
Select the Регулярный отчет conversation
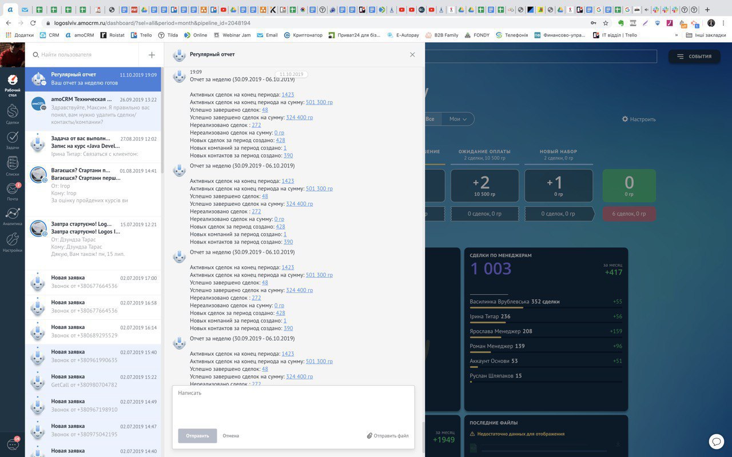point(93,79)
